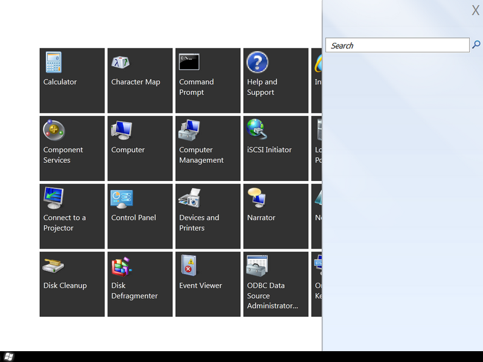The width and height of the screenshot is (483, 362).
Task: Open Event Viewer tile
Action: click(208, 284)
